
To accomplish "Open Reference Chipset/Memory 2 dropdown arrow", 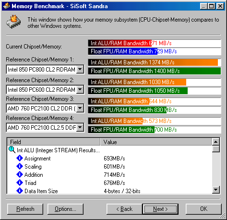I will (x=80, y=89).
